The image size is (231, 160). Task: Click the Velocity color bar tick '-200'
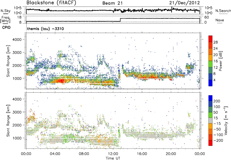(218, 140)
